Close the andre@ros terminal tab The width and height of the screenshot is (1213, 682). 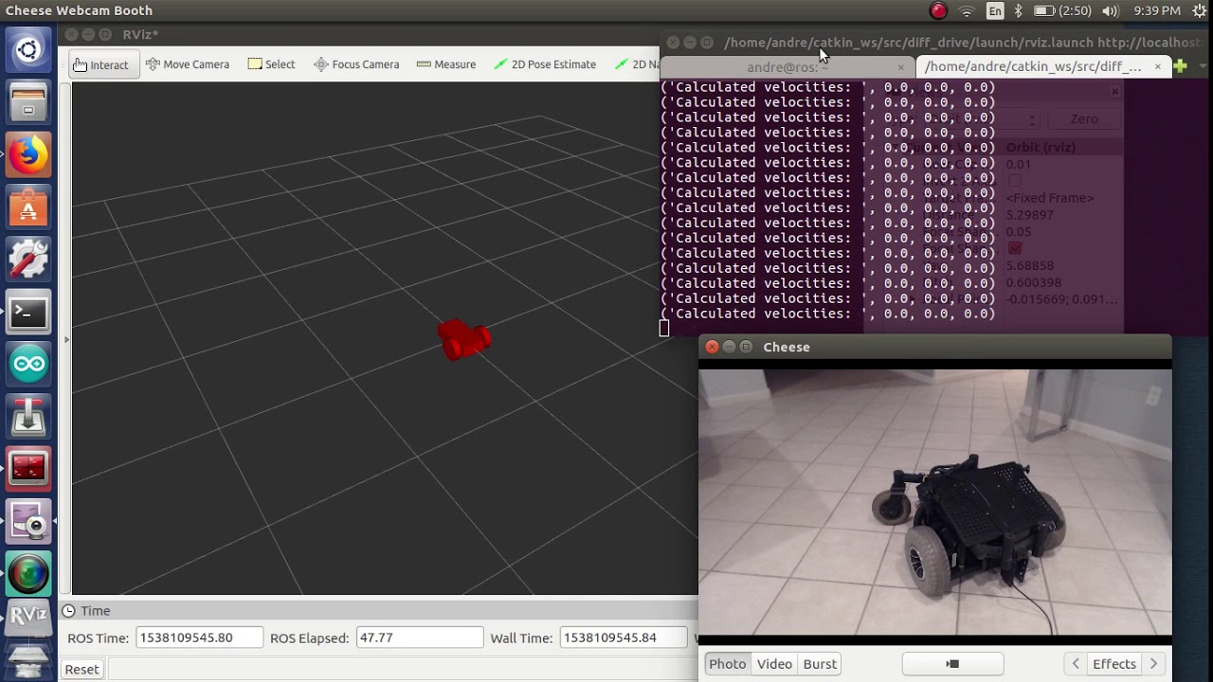901,66
